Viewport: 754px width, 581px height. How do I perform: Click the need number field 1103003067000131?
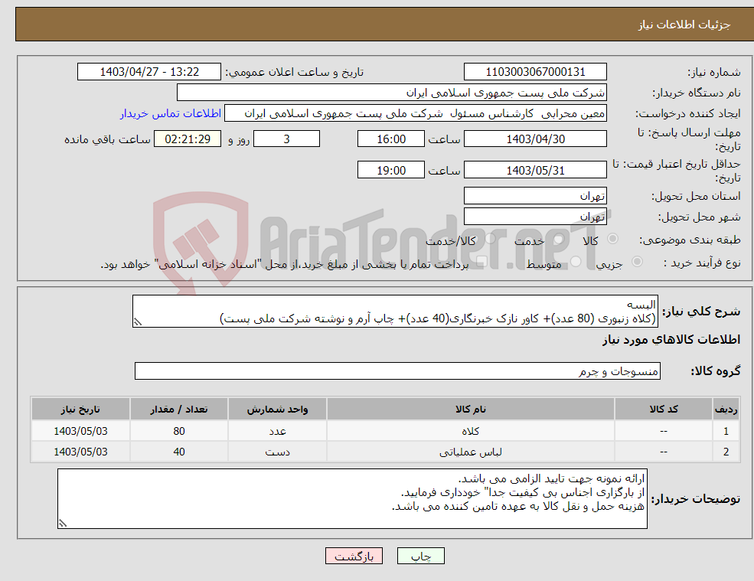[x=535, y=72]
